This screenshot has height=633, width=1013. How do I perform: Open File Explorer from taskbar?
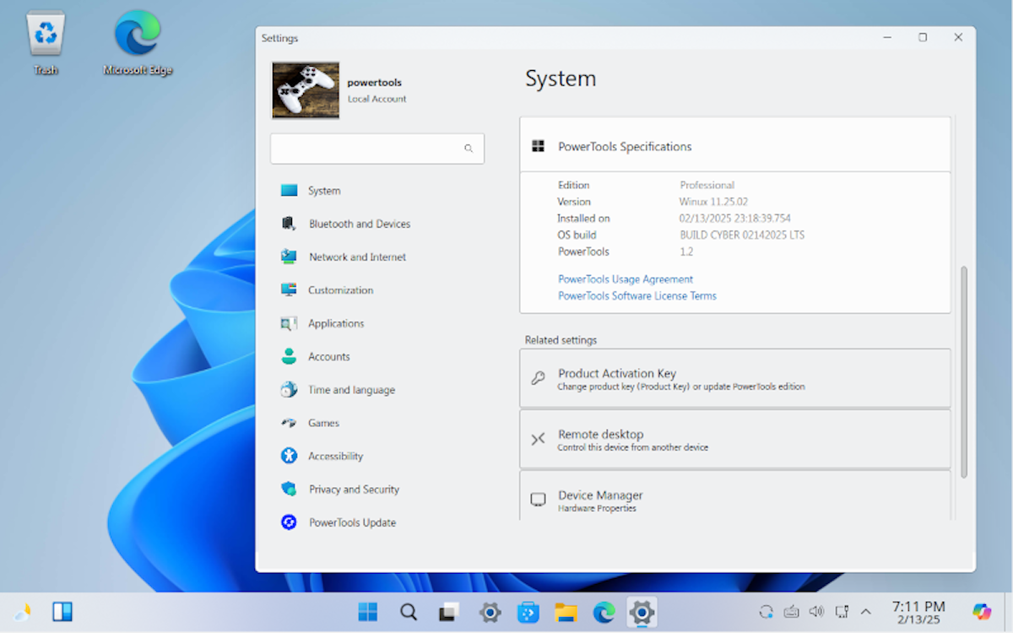click(x=566, y=613)
